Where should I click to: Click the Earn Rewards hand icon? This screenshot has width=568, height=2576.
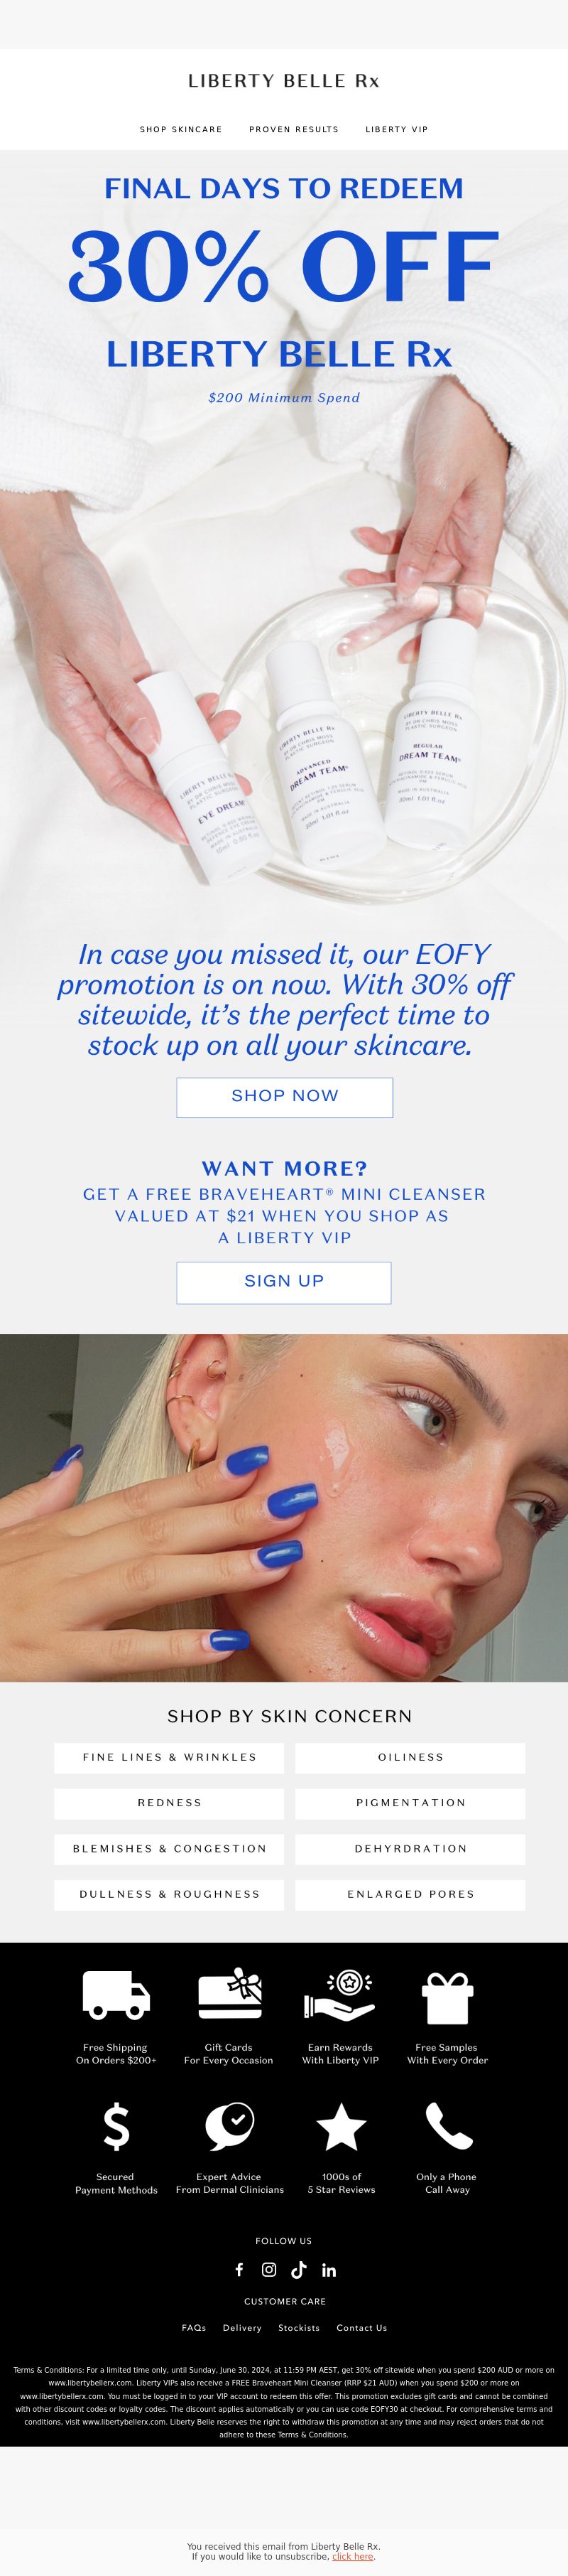tap(339, 1995)
